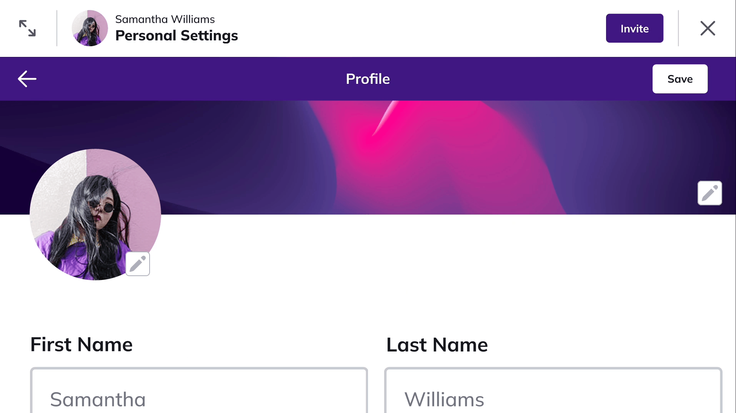The height and width of the screenshot is (413, 736).
Task: Click the First Name label
Action: 82,345
